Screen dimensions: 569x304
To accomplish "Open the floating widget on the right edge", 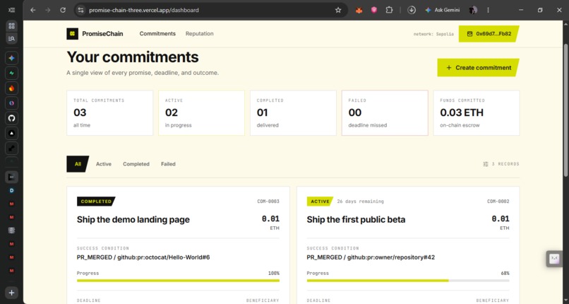I will [554, 259].
